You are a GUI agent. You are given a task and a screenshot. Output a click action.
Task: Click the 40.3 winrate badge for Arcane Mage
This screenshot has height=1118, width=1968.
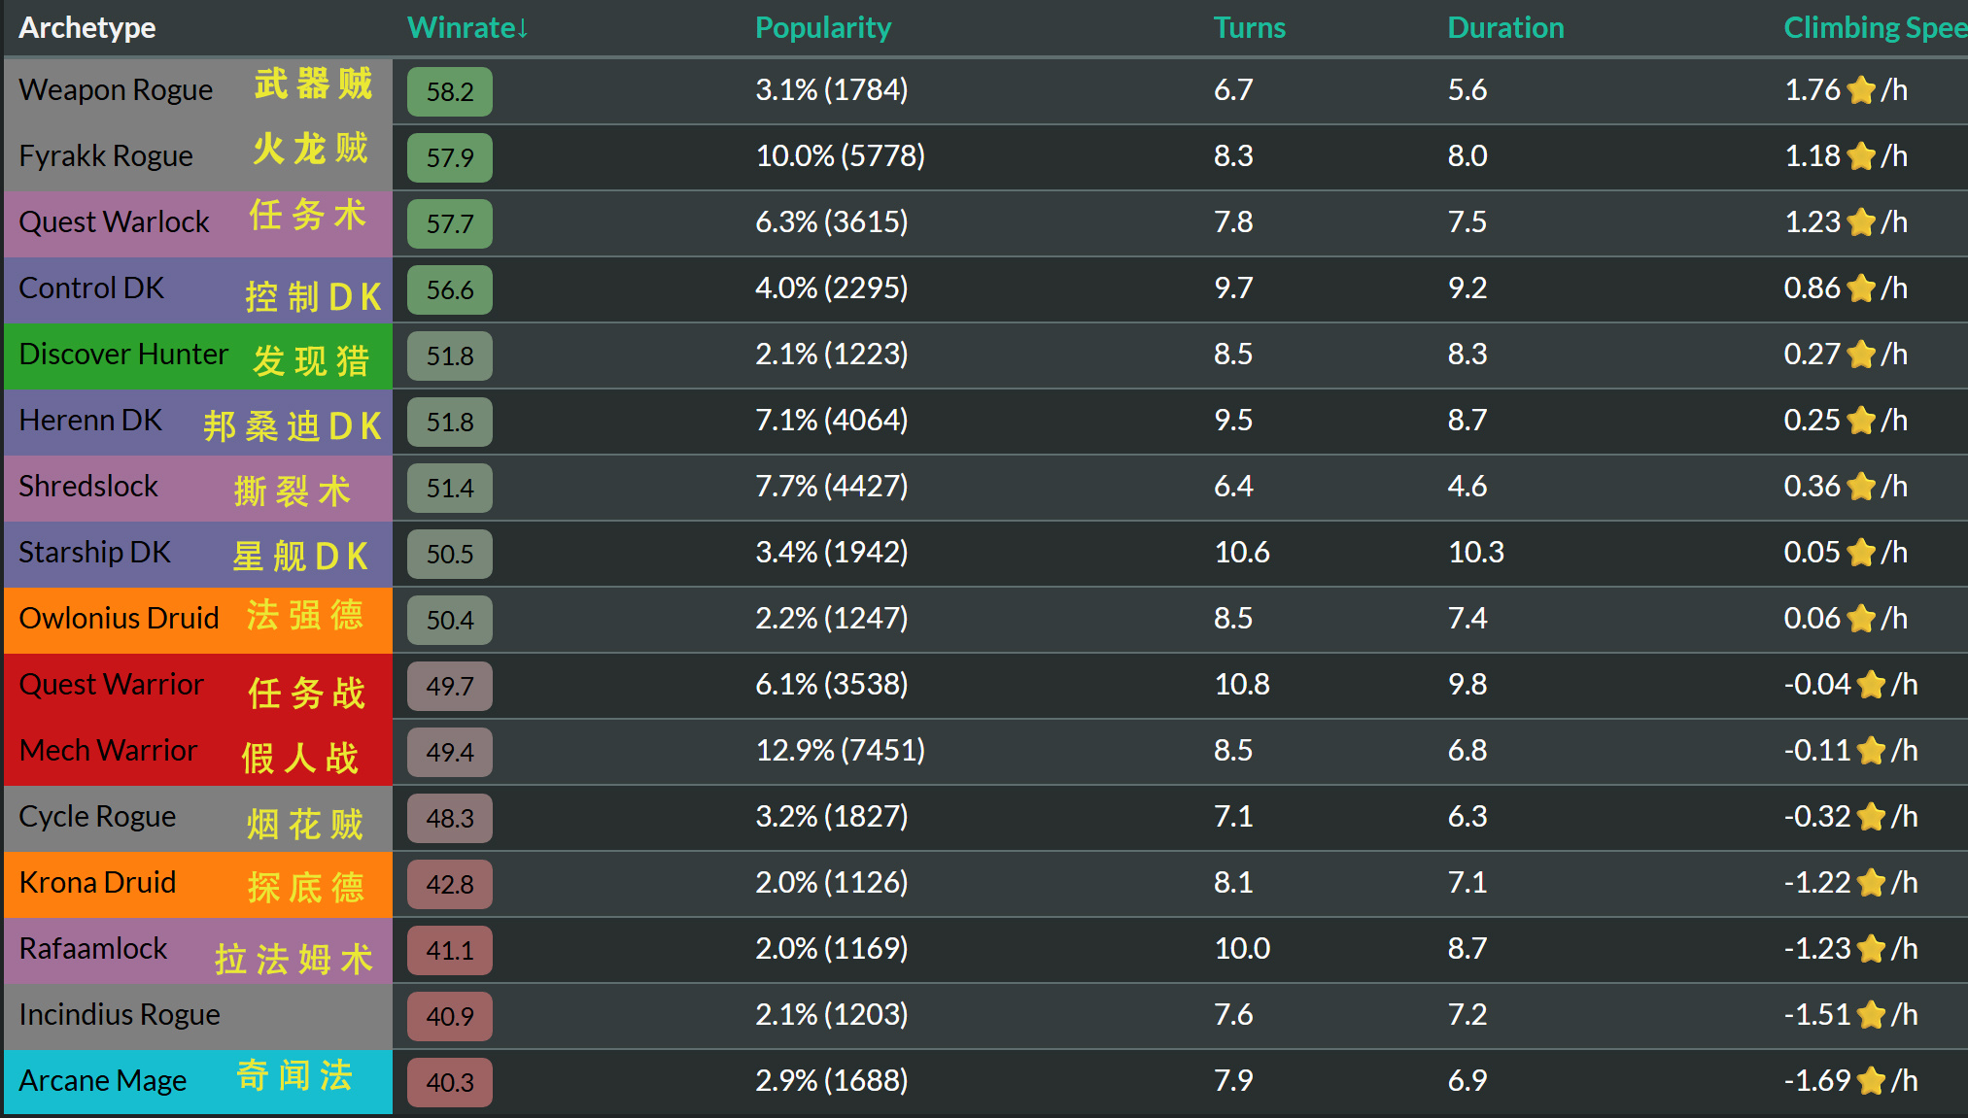pos(450,1083)
